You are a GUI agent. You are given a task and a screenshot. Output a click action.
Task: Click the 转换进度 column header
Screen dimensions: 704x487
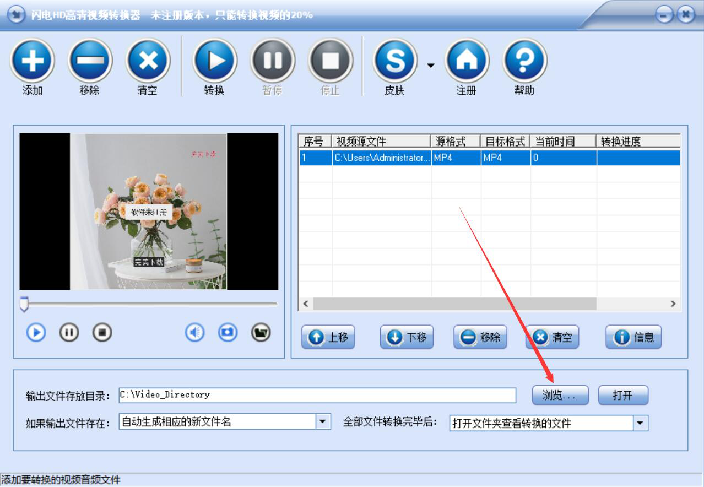click(638, 141)
